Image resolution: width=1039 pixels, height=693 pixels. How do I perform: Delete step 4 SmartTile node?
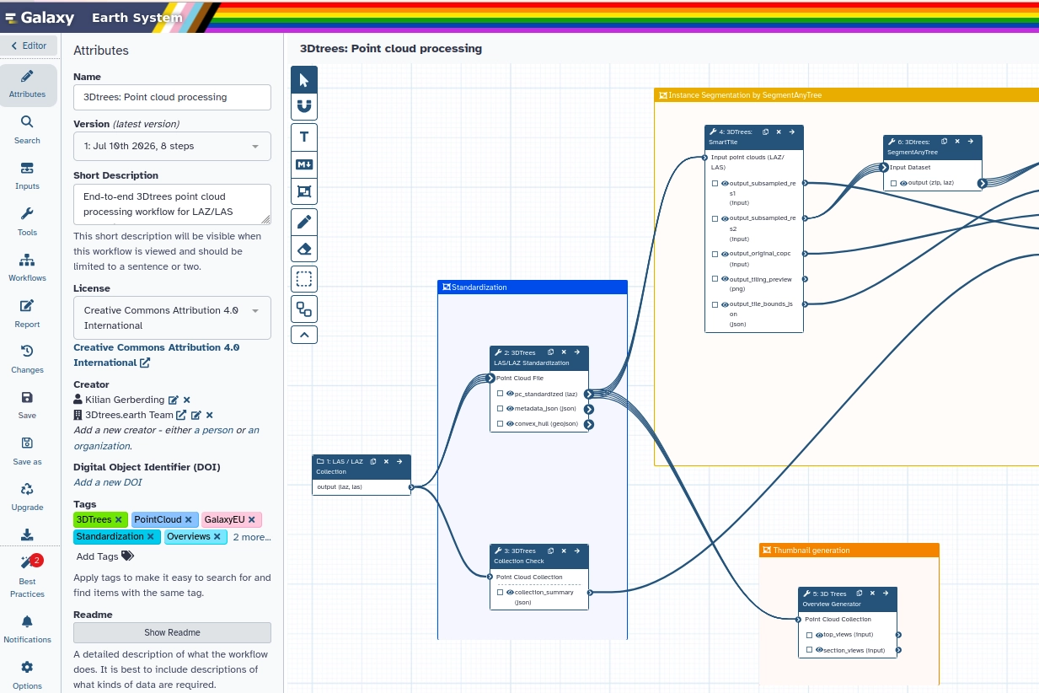(779, 132)
